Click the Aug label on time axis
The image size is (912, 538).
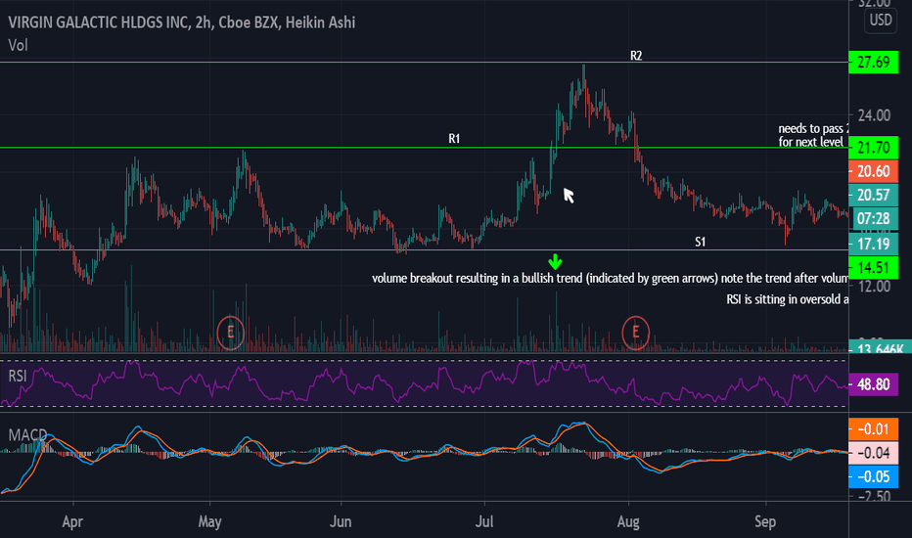click(x=628, y=522)
